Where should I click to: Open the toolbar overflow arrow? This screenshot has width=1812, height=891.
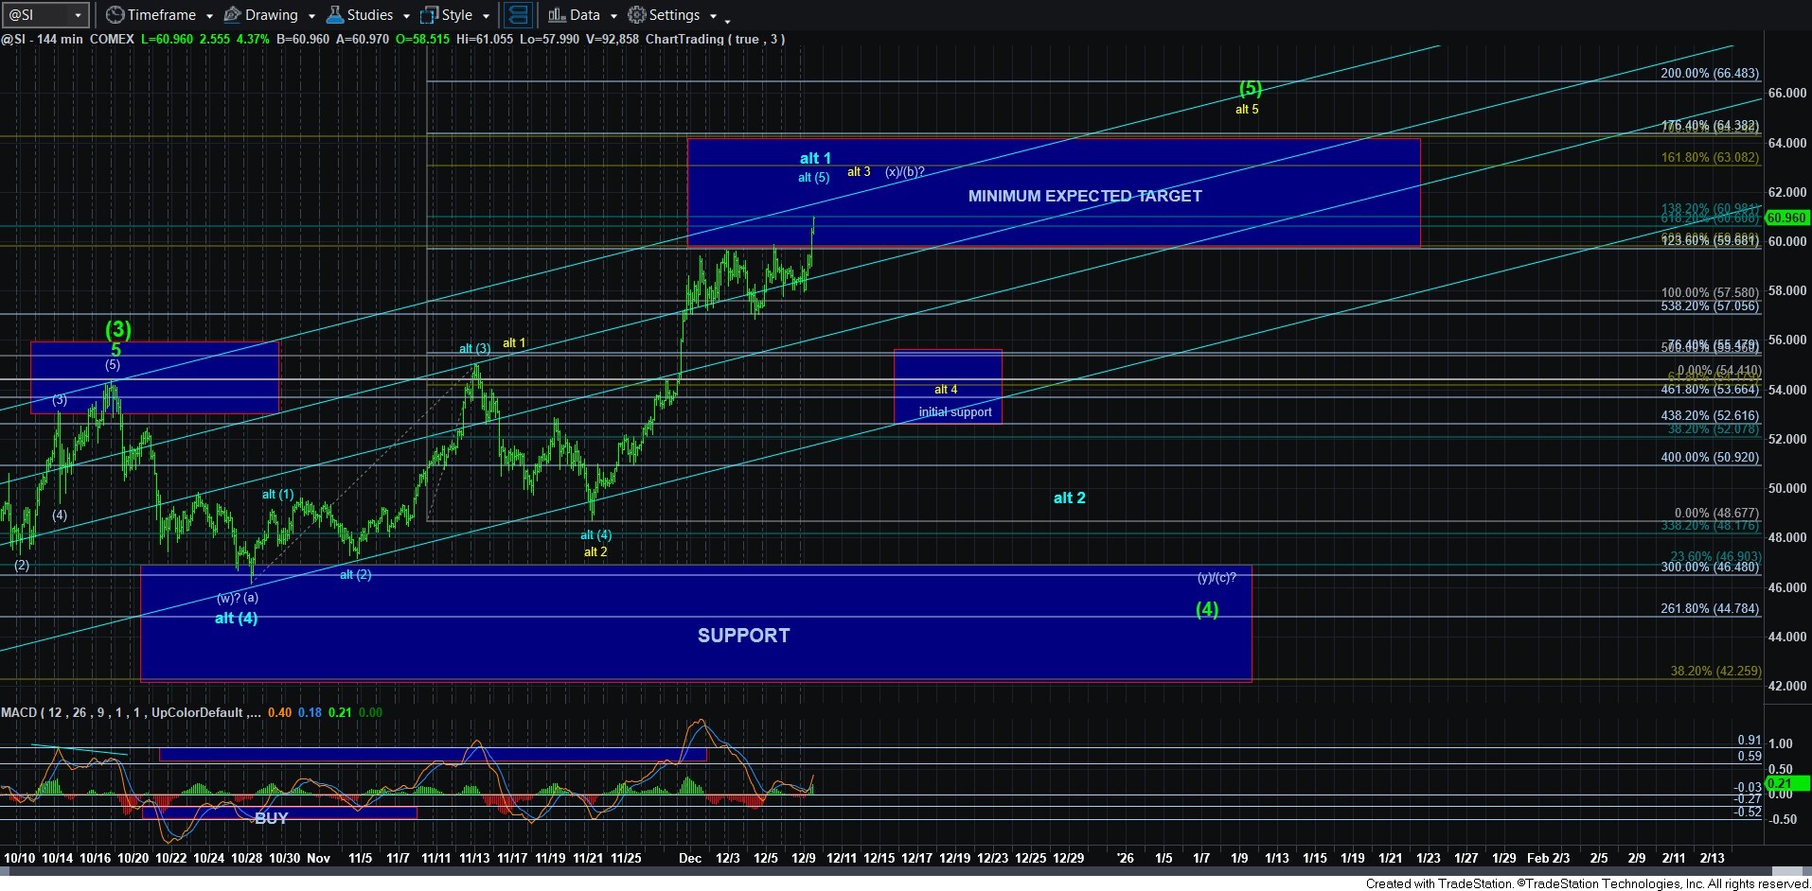(x=727, y=20)
